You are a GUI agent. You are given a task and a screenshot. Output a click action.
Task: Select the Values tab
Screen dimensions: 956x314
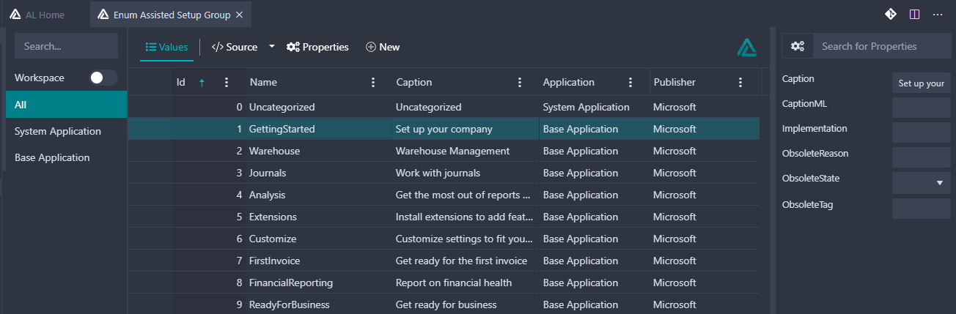(167, 47)
